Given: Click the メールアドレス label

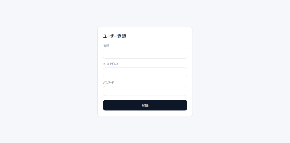Looking at the screenshot, I should click(111, 64).
